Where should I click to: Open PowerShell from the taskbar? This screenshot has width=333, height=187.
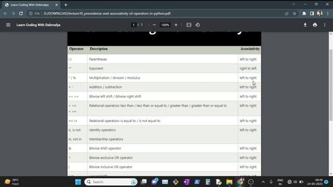point(197,182)
